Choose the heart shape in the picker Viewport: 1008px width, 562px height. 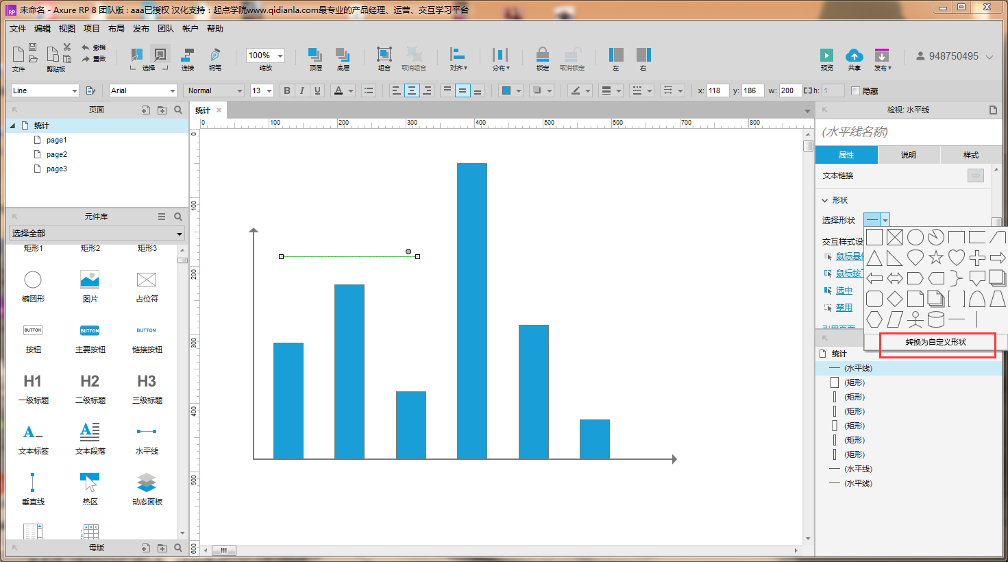tap(957, 258)
